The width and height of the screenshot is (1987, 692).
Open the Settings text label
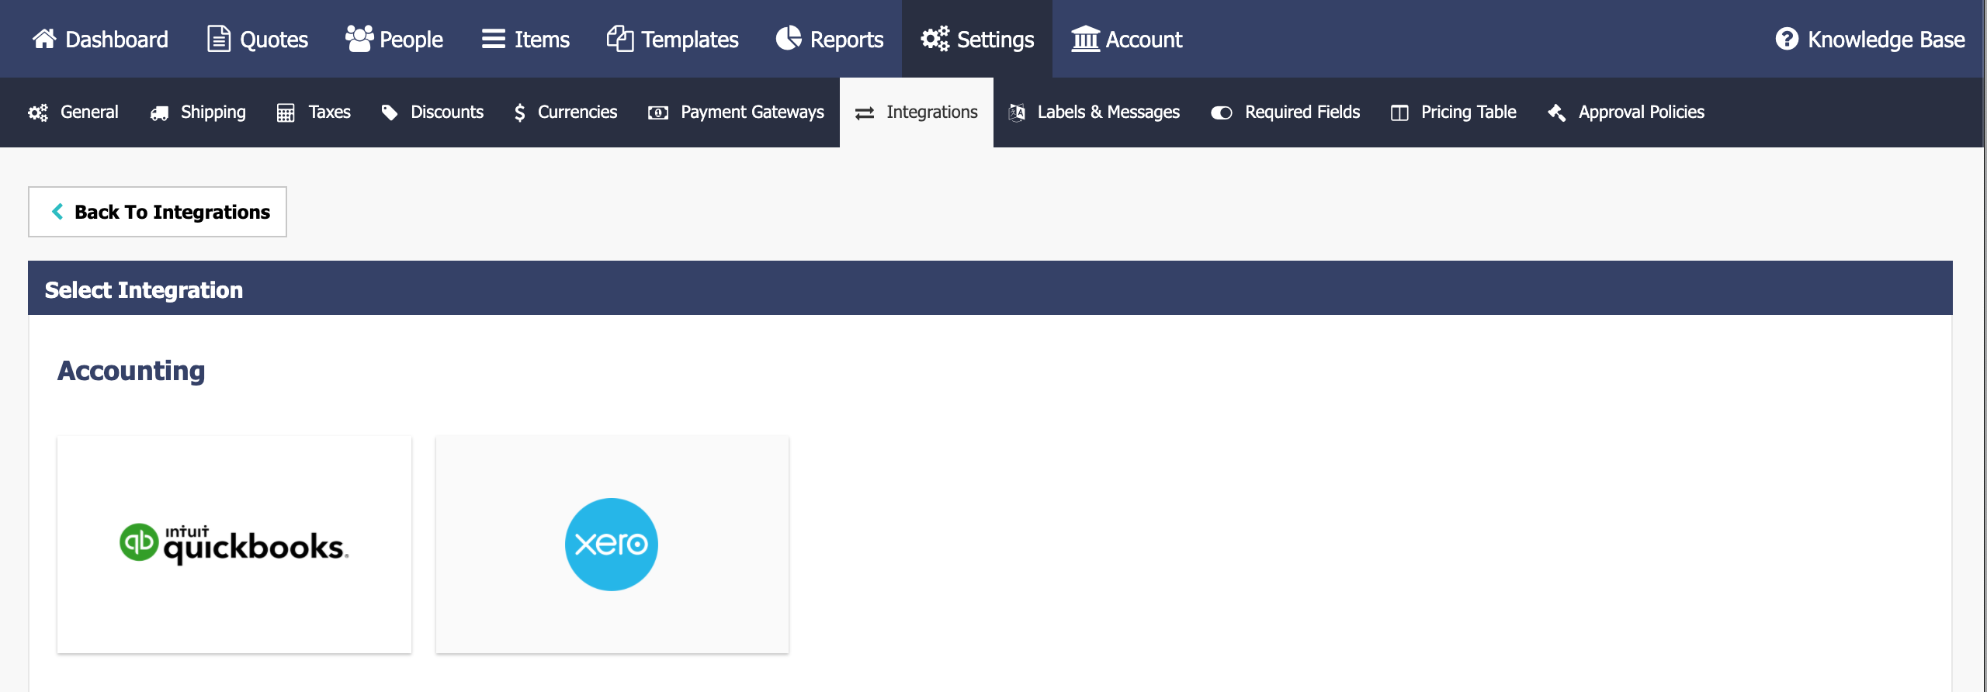[x=995, y=40]
